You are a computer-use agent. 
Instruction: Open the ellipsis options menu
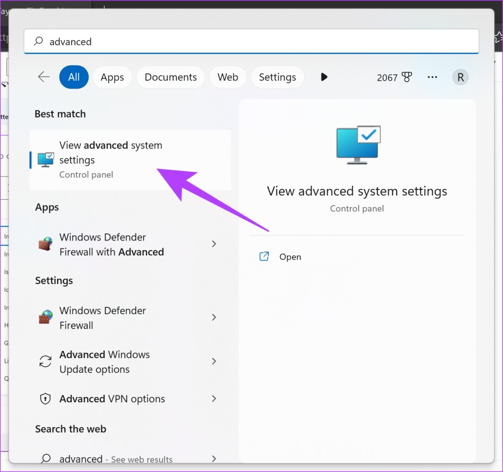[x=432, y=77]
